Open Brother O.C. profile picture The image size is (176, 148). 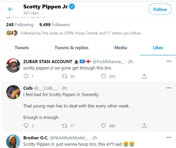point(13,141)
